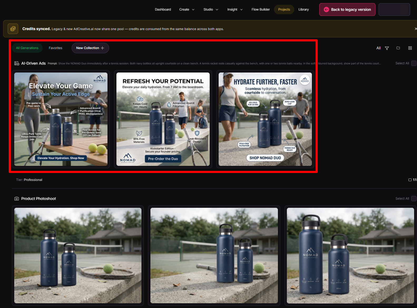Go to Flow Builder

(261, 9)
